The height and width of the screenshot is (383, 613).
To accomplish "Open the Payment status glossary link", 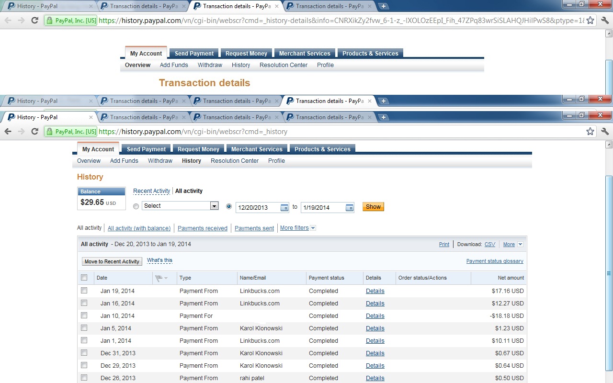I will click(495, 261).
